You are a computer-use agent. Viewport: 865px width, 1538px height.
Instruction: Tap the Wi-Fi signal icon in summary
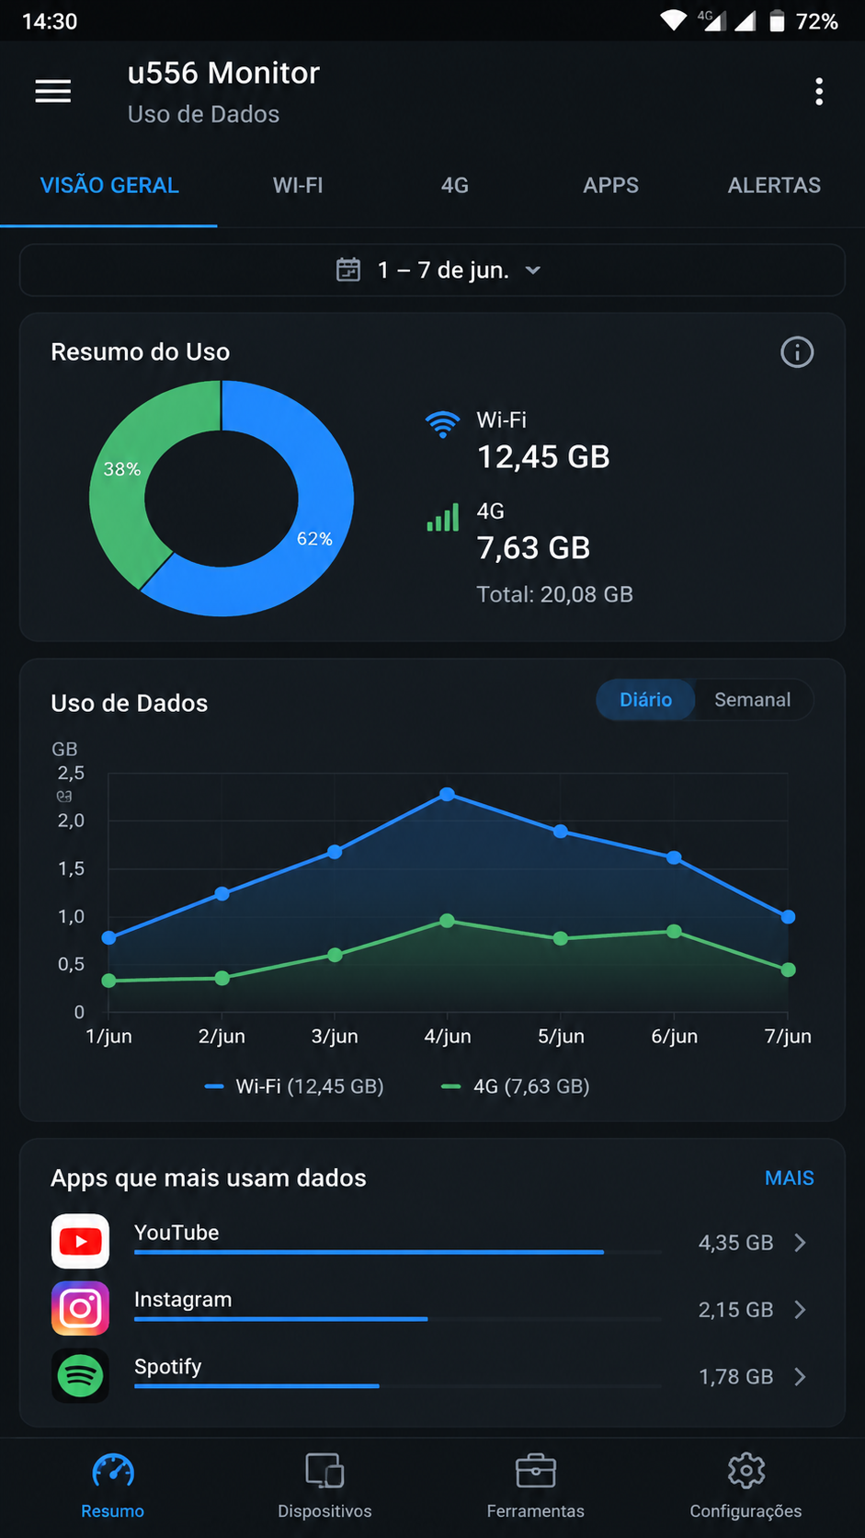coord(442,423)
